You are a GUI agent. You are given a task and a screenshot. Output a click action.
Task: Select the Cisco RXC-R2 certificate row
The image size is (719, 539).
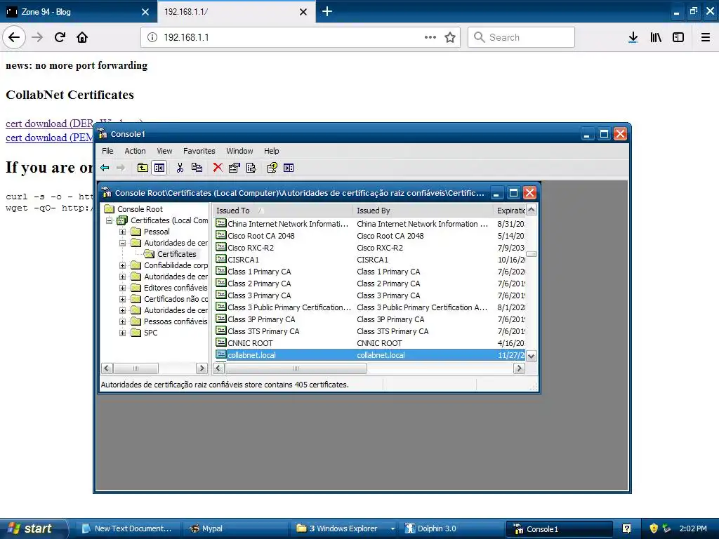point(369,248)
